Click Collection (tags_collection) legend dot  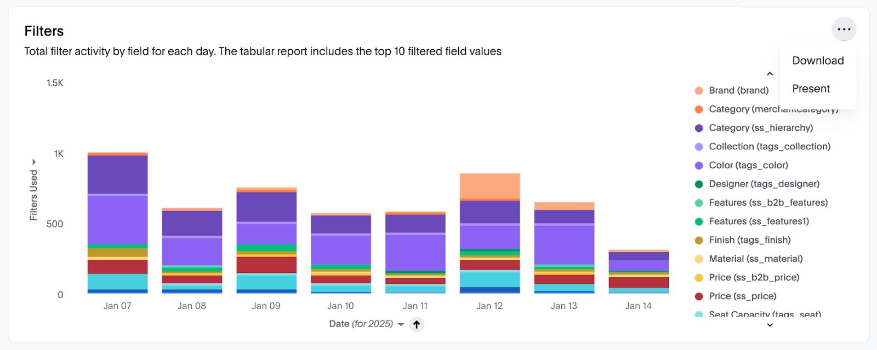[x=699, y=147]
